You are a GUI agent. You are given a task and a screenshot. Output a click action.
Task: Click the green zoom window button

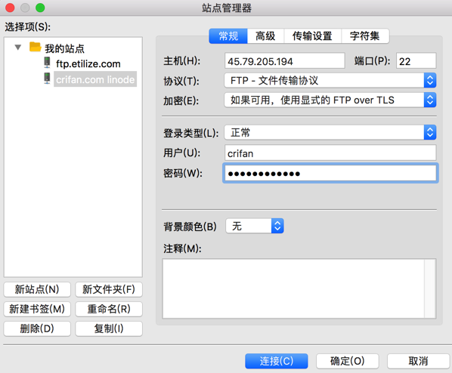(40, 8)
